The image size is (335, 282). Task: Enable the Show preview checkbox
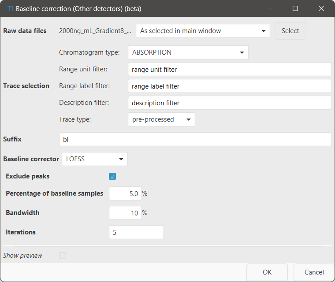[63, 256]
